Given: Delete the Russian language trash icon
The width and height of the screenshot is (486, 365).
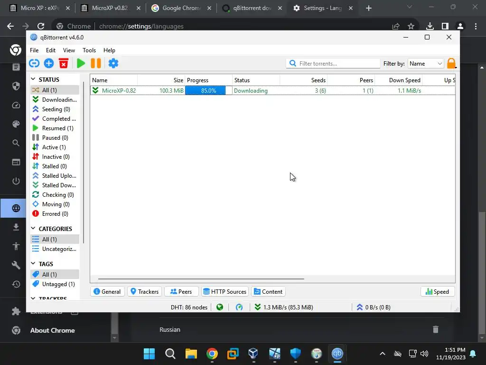Looking at the screenshot, I should pyautogui.click(x=436, y=329).
